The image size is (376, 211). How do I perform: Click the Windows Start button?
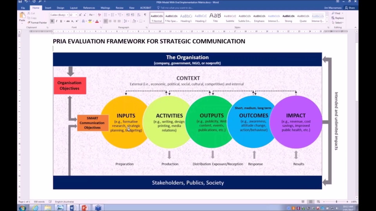coord(22,208)
